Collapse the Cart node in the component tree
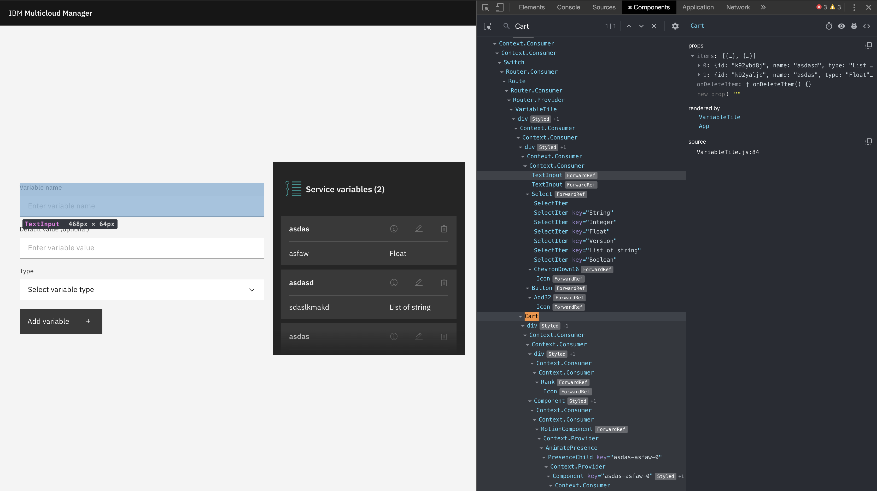 [521, 316]
